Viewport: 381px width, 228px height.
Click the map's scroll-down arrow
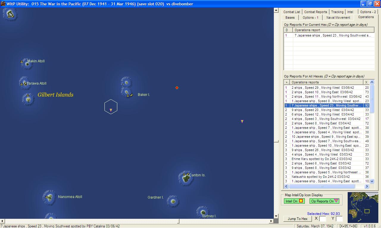[x=276, y=216]
